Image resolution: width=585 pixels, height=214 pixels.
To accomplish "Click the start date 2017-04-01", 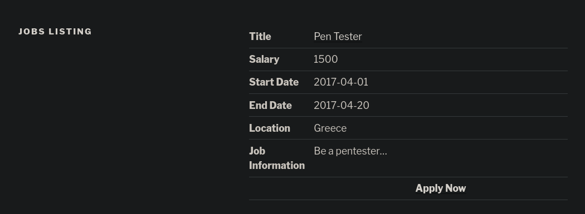I will [x=341, y=82].
